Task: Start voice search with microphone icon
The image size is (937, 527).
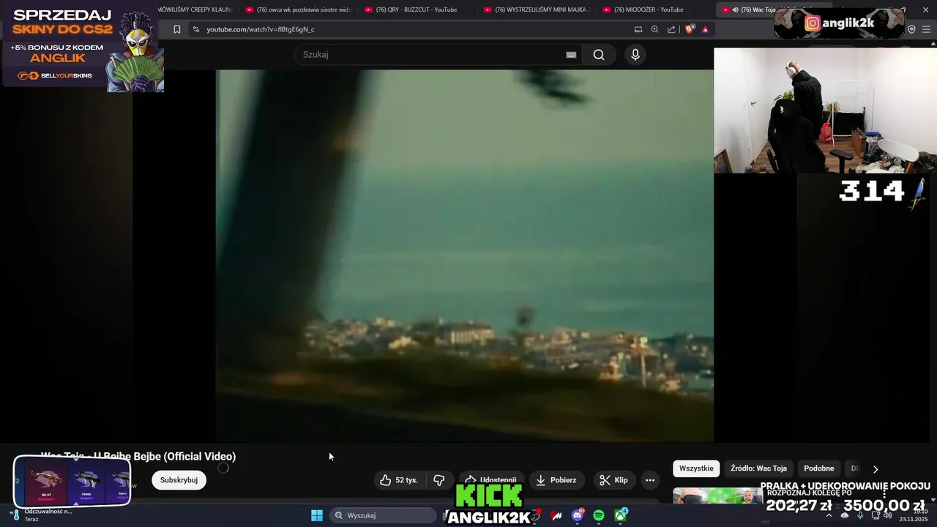Action: point(635,55)
